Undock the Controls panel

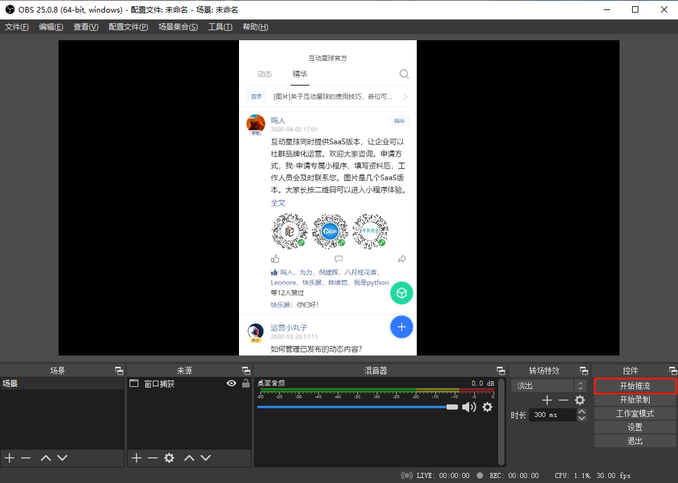pyautogui.click(x=673, y=371)
